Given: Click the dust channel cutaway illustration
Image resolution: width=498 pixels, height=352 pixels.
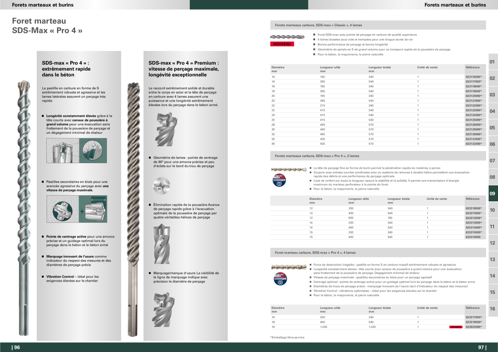Looking at the screenshot, I should coord(76,150).
